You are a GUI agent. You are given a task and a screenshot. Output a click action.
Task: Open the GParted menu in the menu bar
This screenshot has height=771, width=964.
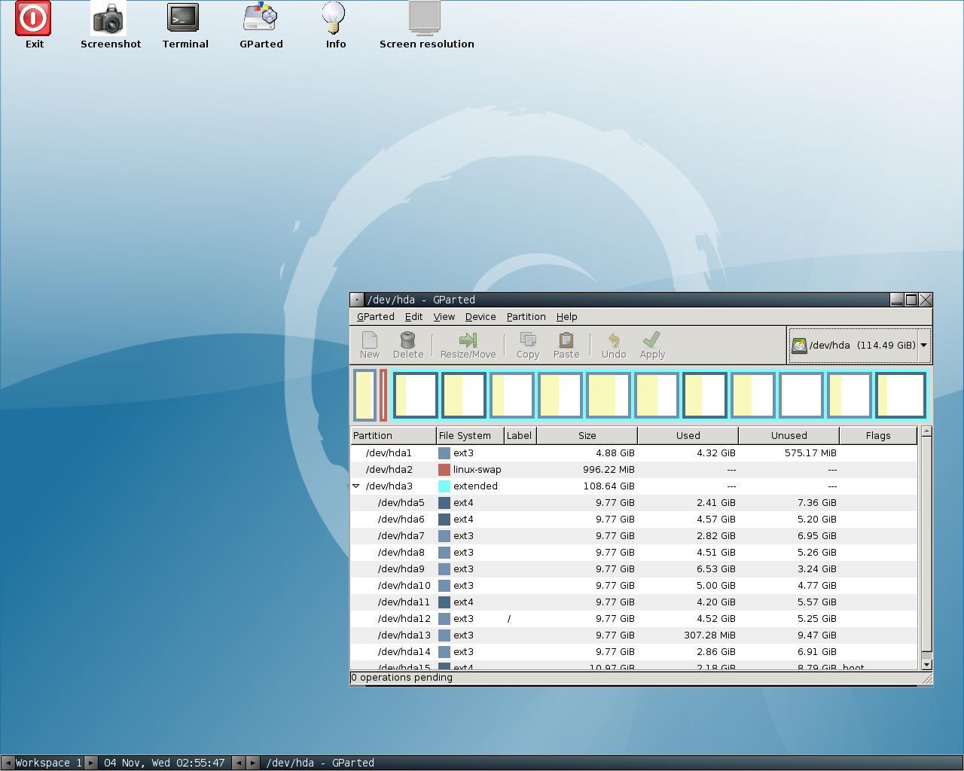[x=375, y=317]
